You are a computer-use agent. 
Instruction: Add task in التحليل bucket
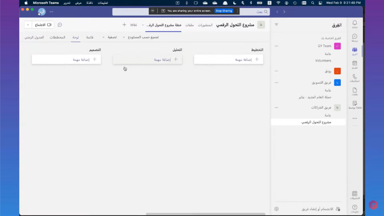[x=147, y=60]
